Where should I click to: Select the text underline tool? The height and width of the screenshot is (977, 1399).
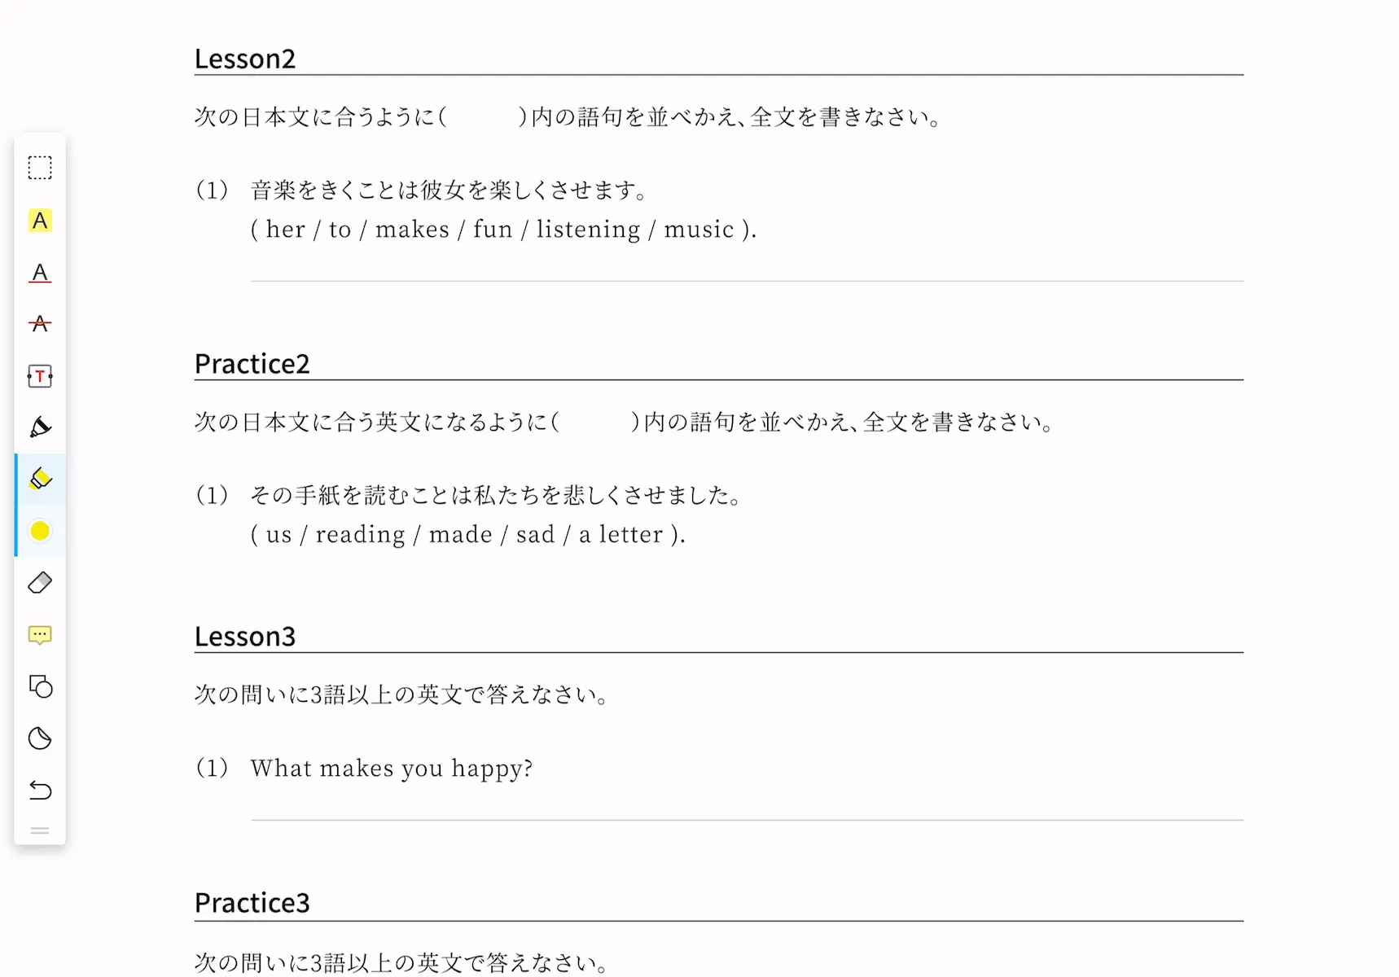pyautogui.click(x=40, y=273)
